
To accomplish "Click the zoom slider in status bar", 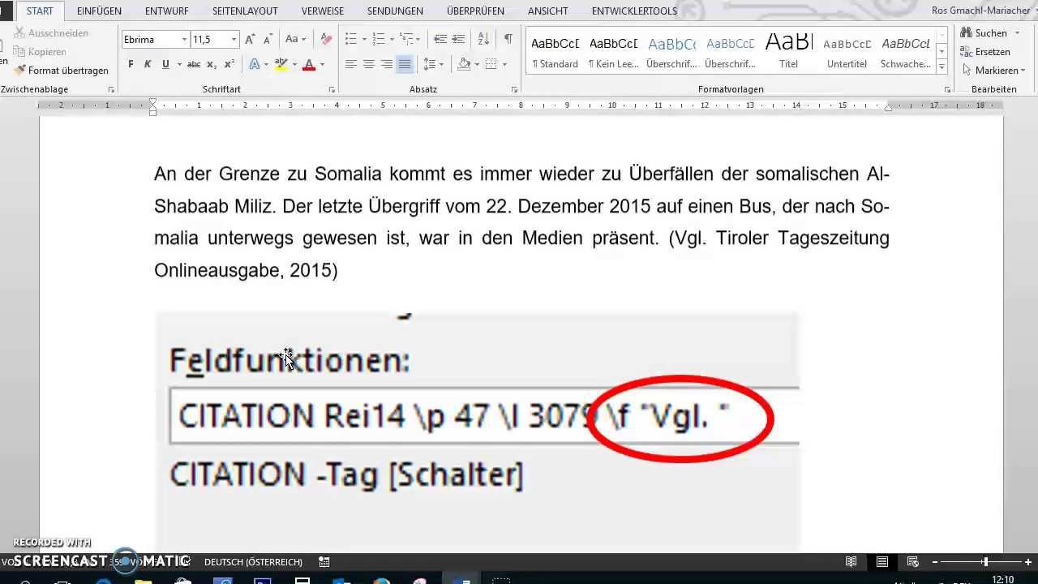I will pyautogui.click(x=984, y=561).
